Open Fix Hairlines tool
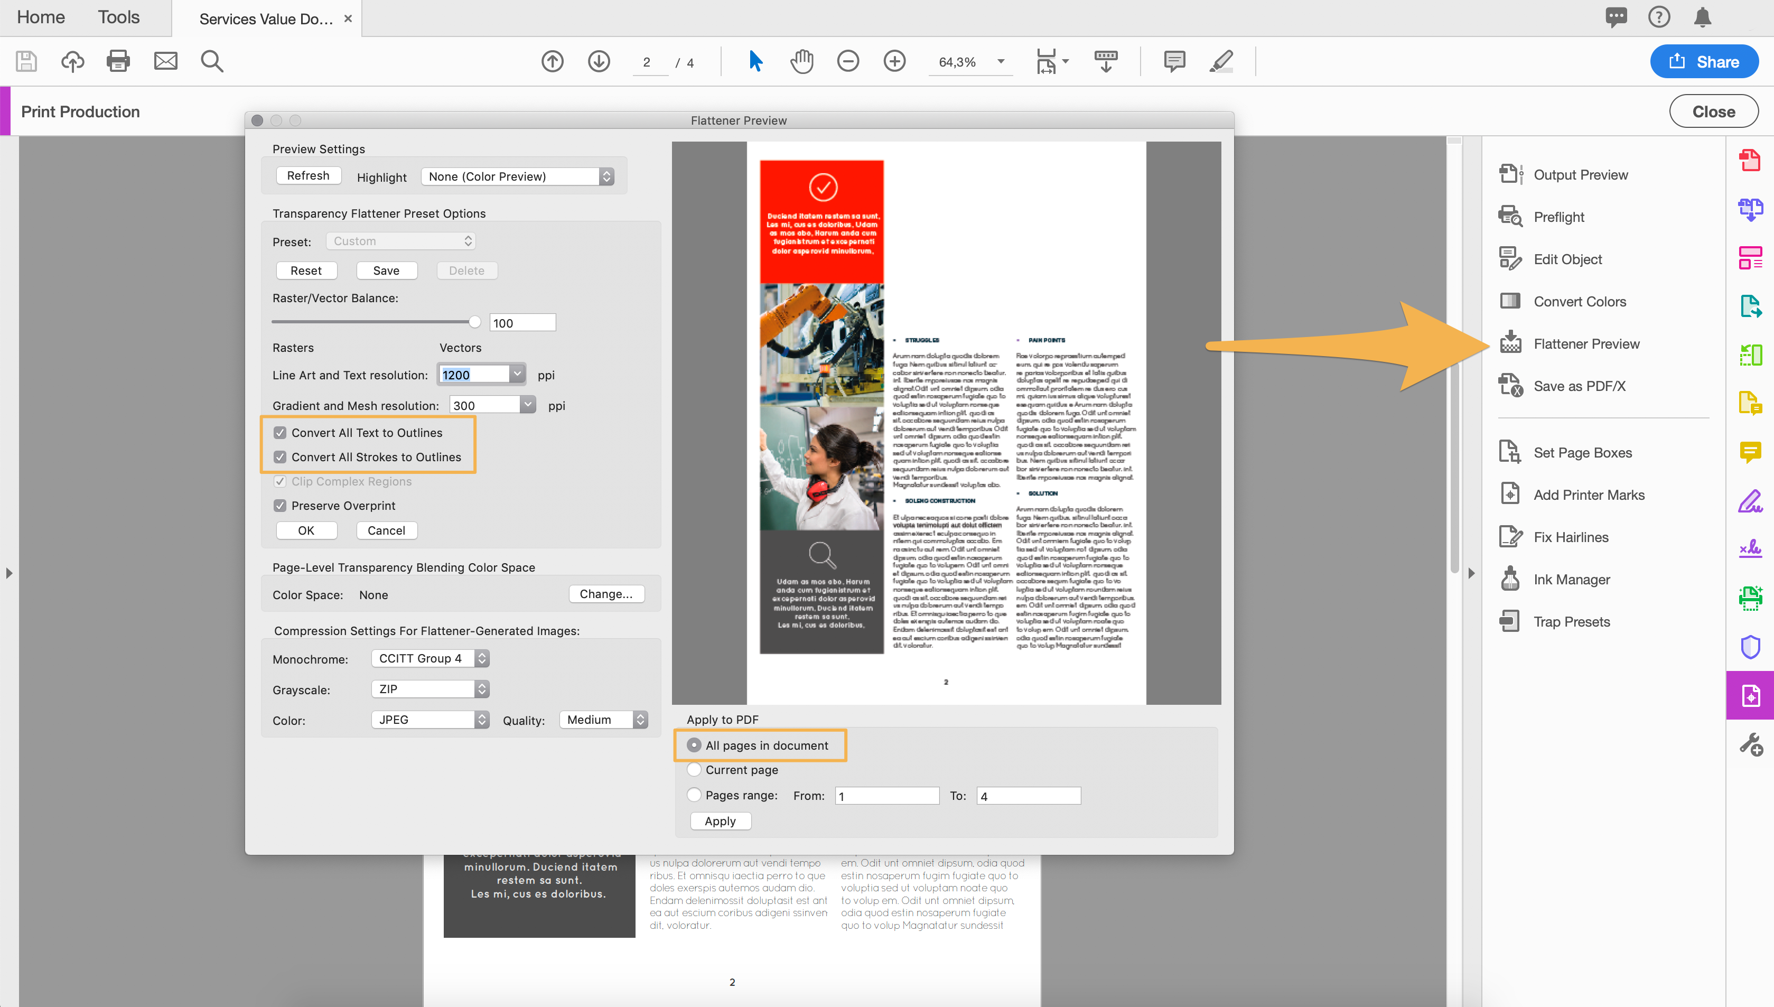 coord(1554,537)
